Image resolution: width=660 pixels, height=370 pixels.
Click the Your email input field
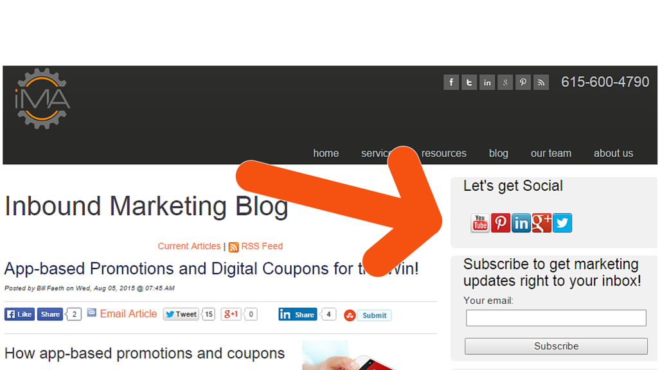click(556, 318)
